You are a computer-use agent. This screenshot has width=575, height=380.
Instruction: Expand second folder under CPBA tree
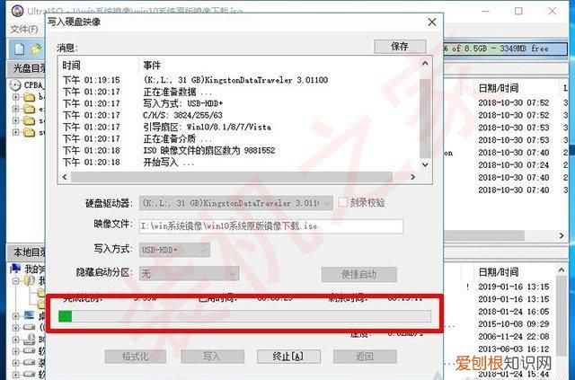pos(15,109)
